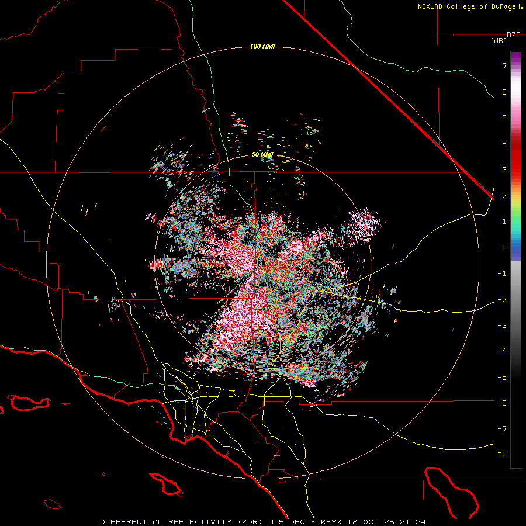Click the '-7' value on dB scale
Screen dimensions: 526x526
click(502, 429)
